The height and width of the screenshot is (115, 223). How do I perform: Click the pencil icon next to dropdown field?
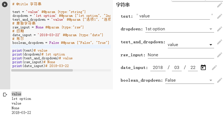pos(220,29)
